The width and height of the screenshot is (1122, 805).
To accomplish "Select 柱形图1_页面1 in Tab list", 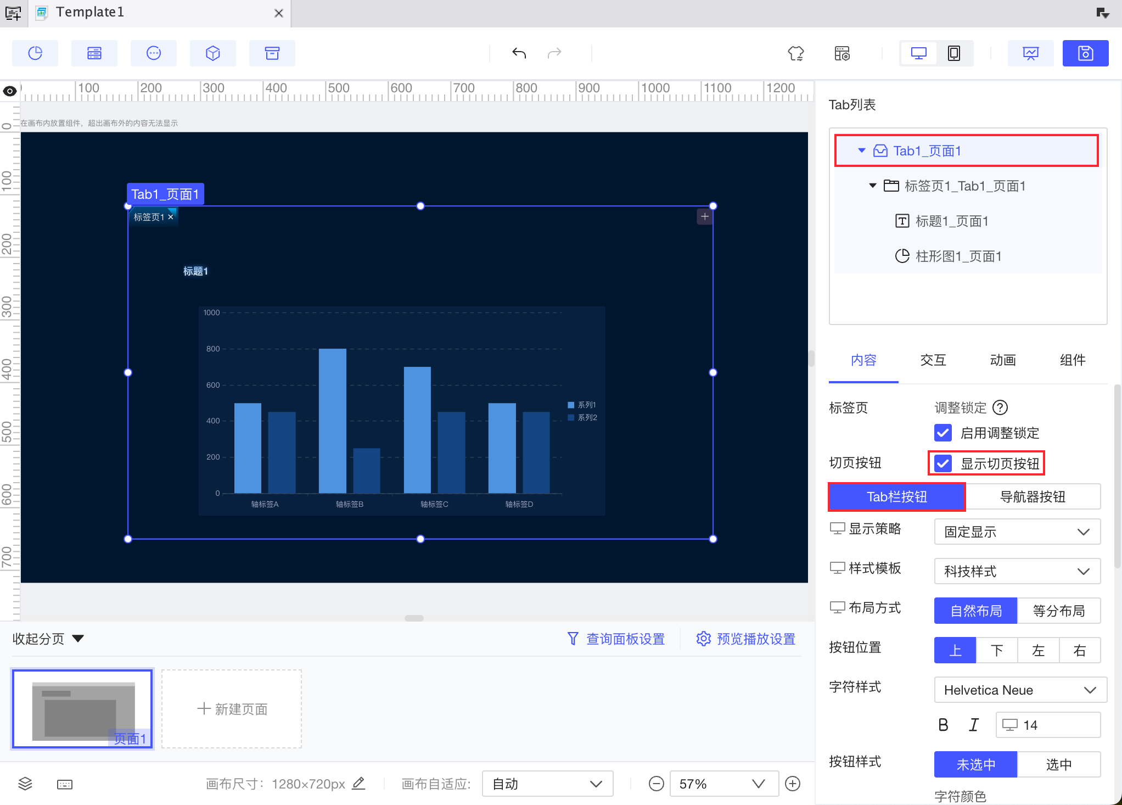I will click(958, 256).
